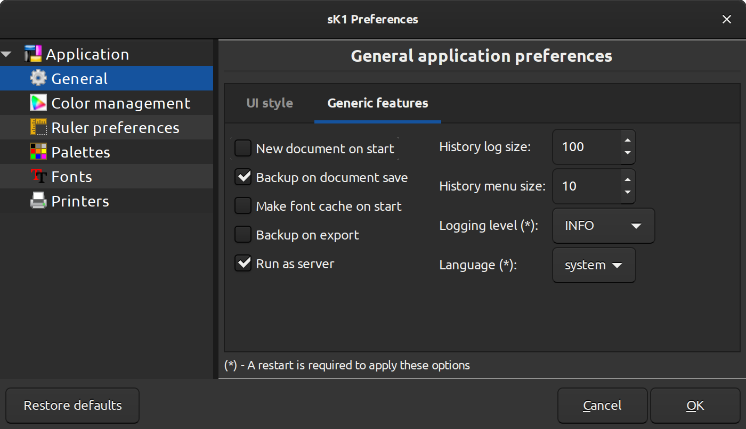Click the Application icon in the tree
Screen dimensions: 746x429
point(33,54)
